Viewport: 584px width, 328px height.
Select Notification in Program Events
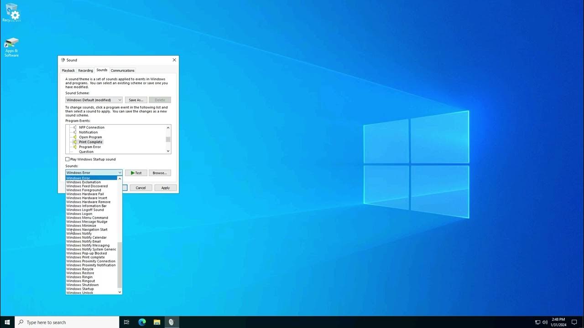pos(88,132)
